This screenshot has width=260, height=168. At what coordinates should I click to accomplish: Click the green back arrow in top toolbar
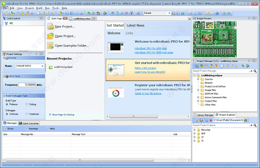tap(224, 13)
